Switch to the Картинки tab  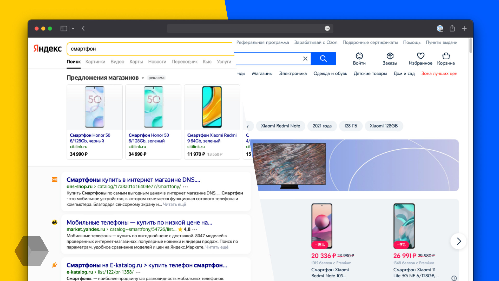point(95,62)
